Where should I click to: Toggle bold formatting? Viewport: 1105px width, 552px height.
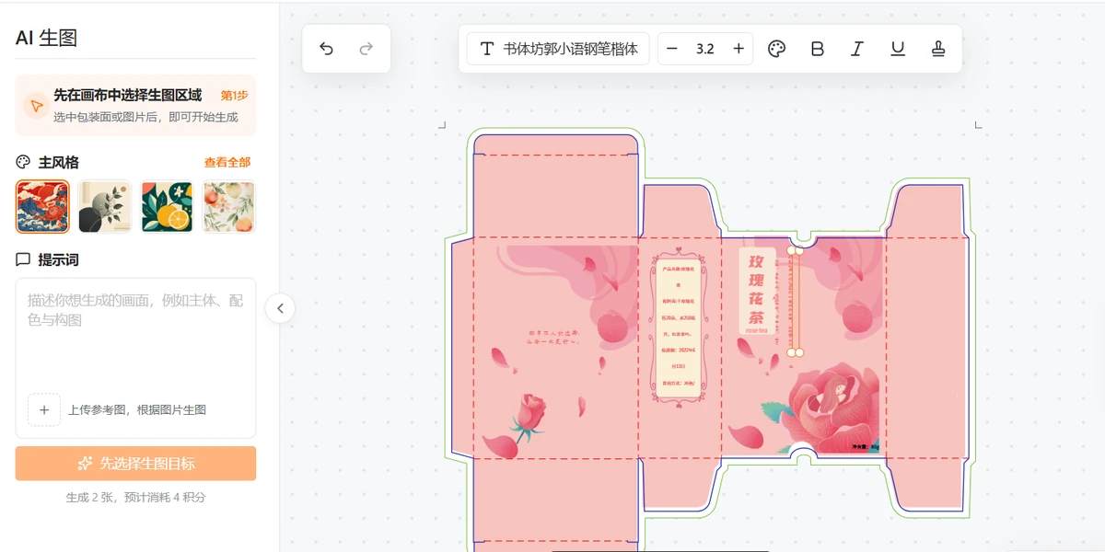(x=817, y=49)
